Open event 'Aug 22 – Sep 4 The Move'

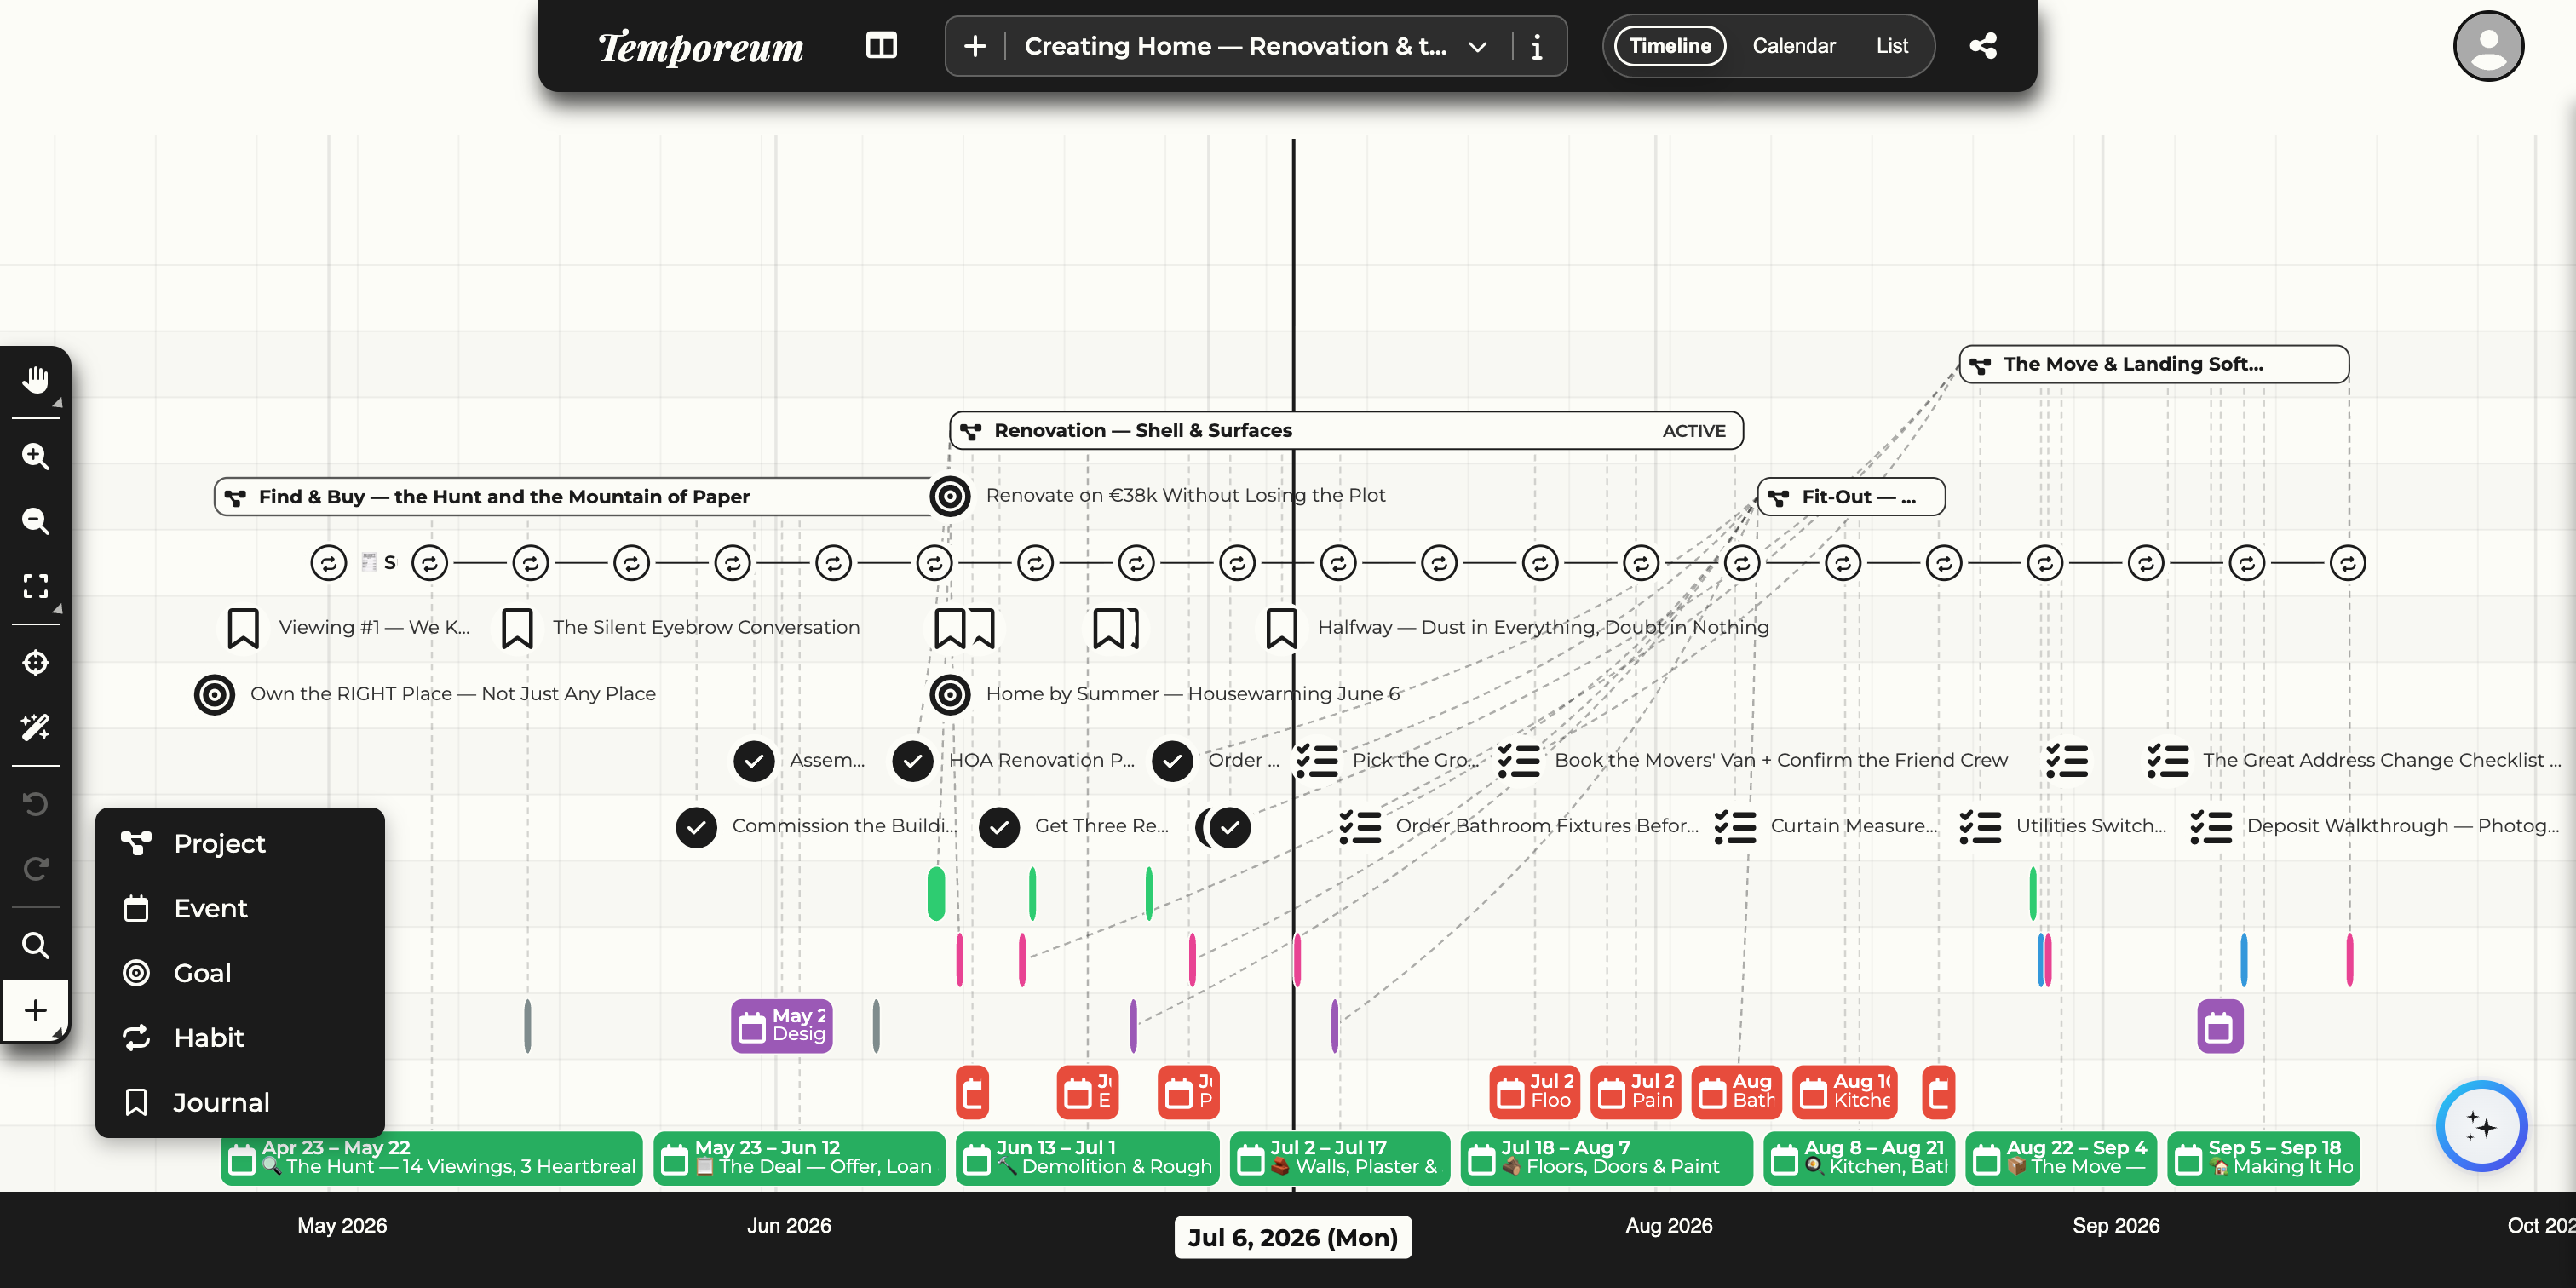point(2061,1158)
